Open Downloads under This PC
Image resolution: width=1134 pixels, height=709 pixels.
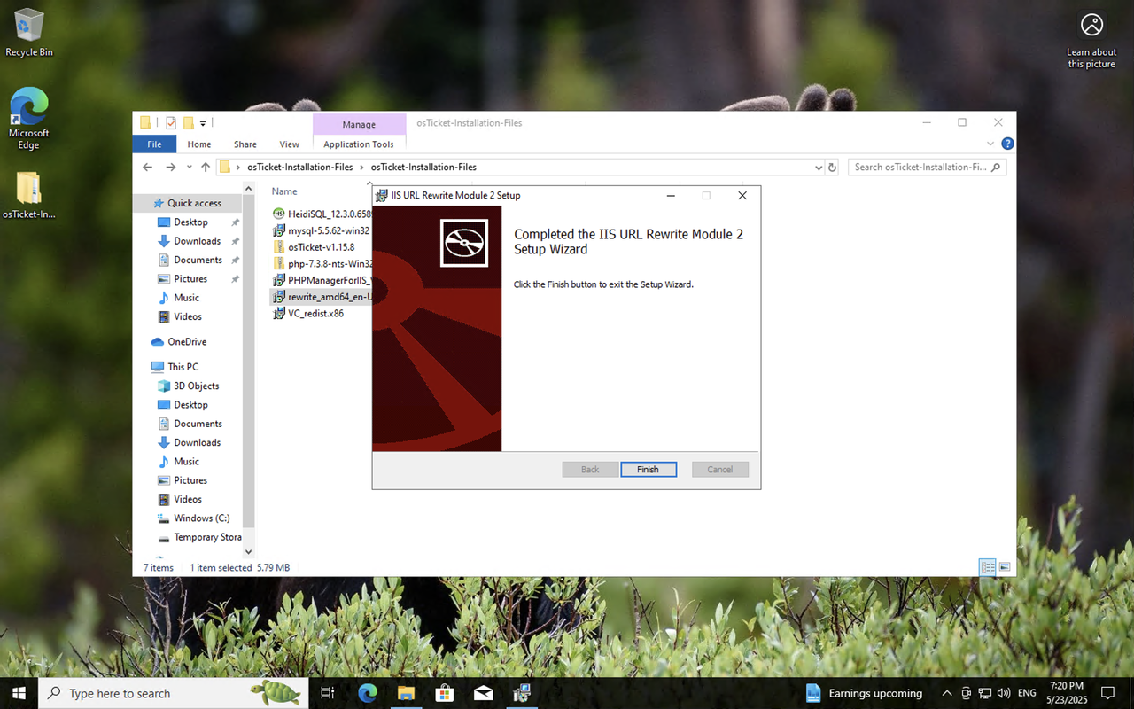tap(197, 442)
